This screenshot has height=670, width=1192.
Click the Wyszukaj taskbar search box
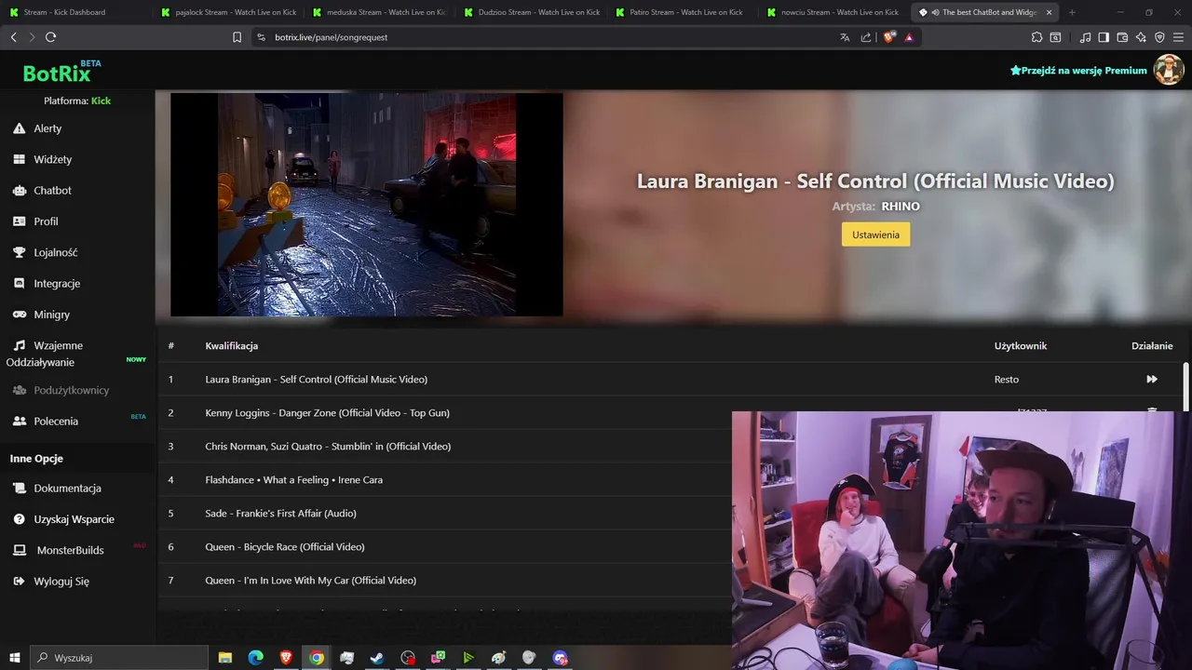point(119,658)
